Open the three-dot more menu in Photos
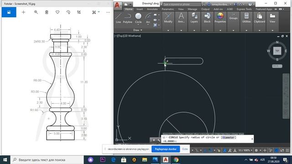 coord(108,12)
